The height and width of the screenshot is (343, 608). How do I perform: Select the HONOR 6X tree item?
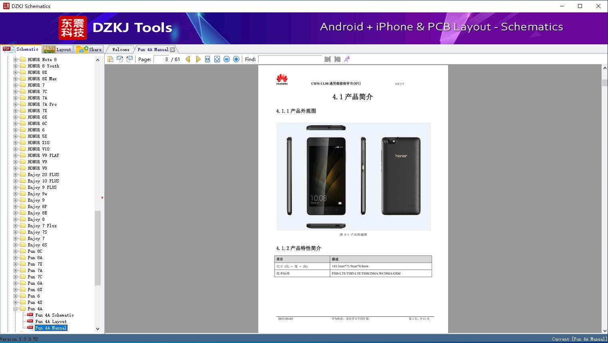(37, 117)
